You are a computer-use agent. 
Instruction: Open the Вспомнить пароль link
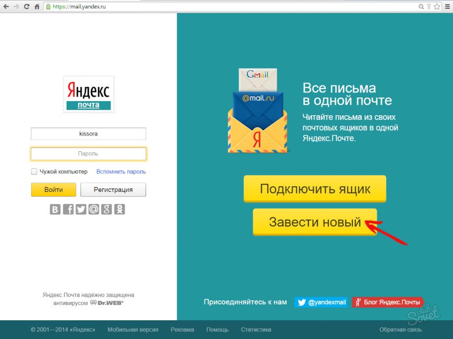click(121, 172)
